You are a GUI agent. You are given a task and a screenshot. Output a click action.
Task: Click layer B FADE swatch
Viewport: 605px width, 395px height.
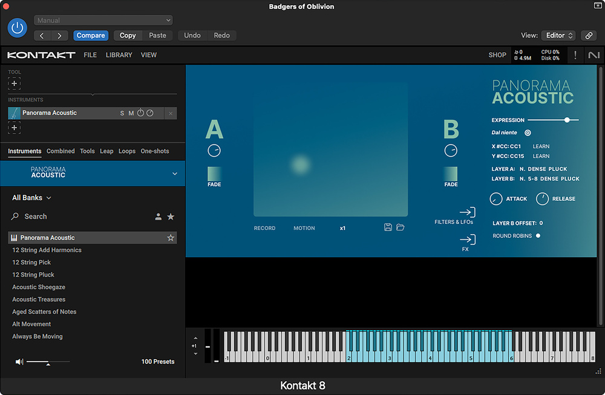pyautogui.click(x=451, y=174)
